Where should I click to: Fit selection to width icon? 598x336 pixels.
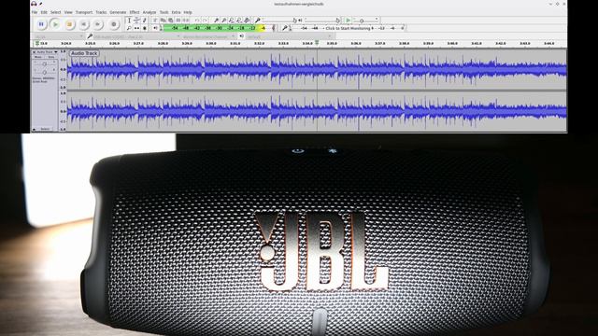coord(232,21)
